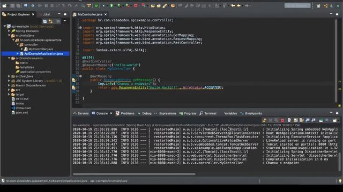Select ApiExampleApplication.java in the tree
The height and width of the screenshot is (192, 343).
(43, 53)
